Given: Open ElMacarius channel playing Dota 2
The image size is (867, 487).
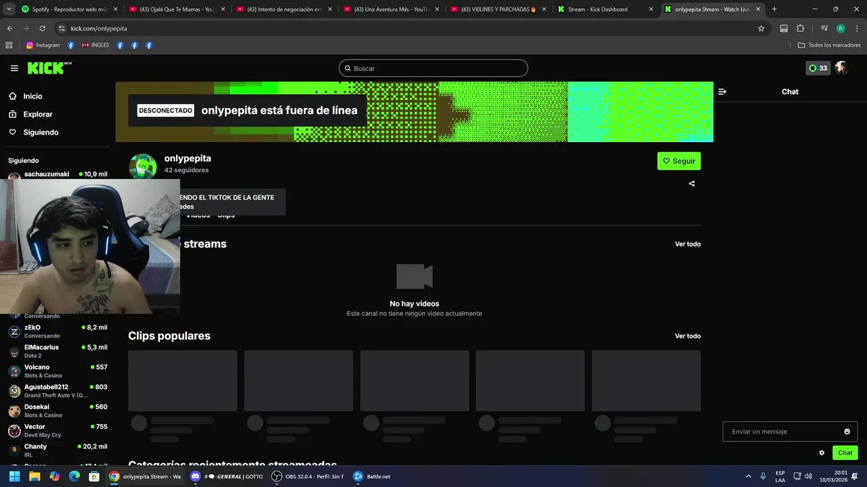Looking at the screenshot, I should tap(58, 351).
